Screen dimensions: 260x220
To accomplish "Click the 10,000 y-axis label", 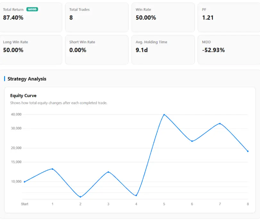I will pyautogui.click(x=16, y=182).
